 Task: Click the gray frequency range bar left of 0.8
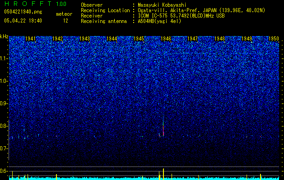click(9, 140)
